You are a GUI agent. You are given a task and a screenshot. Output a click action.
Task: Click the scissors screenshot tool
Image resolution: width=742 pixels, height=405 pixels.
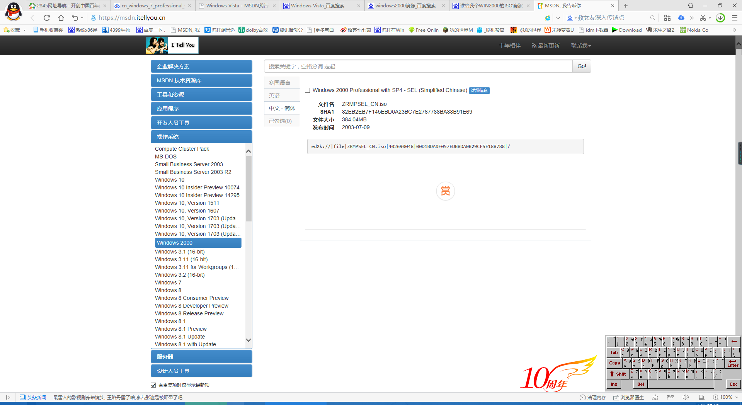pyautogui.click(x=703, y=18)
